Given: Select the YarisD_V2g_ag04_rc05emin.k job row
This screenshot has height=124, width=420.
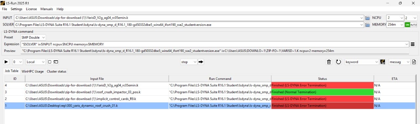Looking at the screenshot, I should tap(210, 85).
